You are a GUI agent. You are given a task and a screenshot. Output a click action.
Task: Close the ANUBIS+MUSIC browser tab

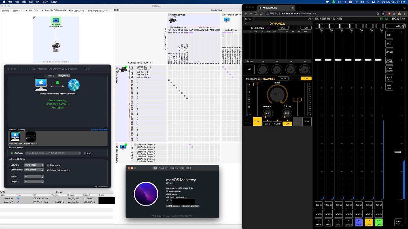coord(292,8)
